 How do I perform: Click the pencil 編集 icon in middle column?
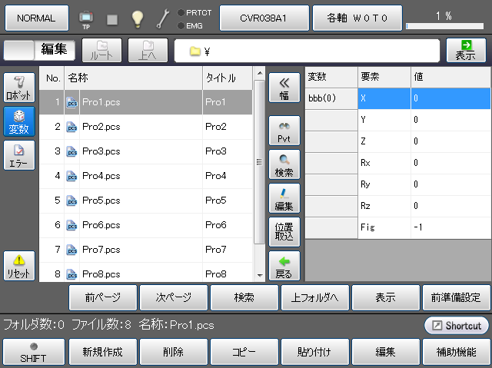tap(284, 198)
